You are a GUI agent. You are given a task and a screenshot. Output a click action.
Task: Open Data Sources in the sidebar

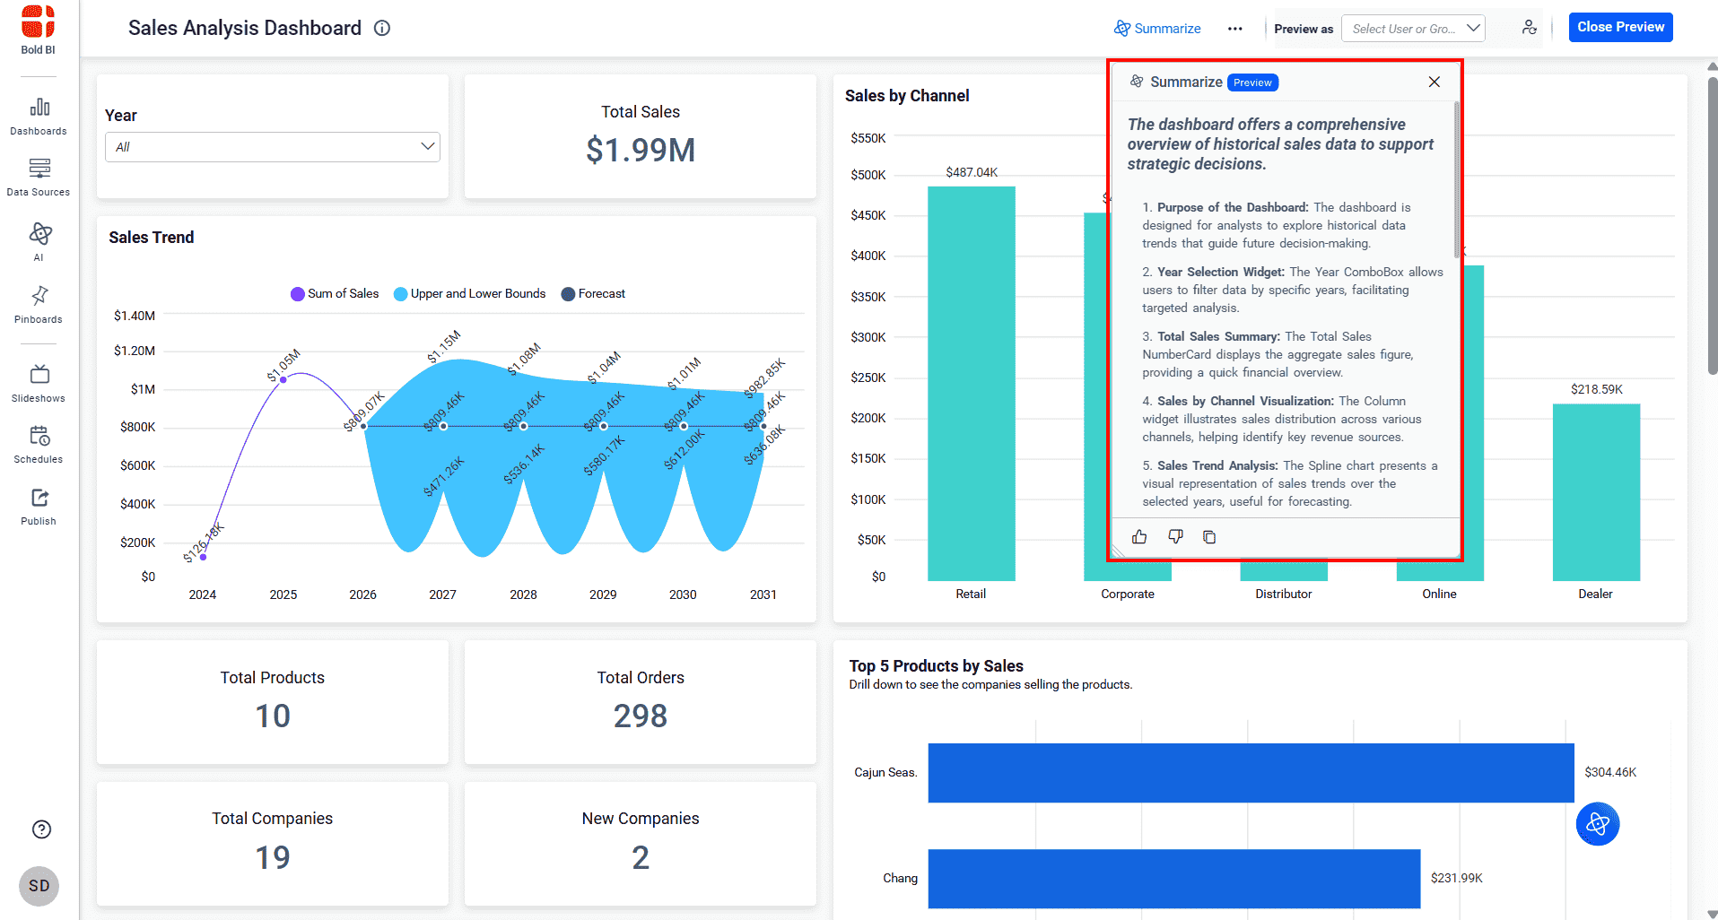point(39,178)
